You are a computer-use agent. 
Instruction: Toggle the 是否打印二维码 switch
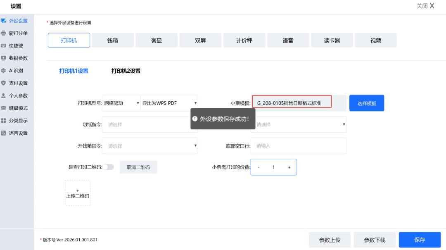(x=108, y=167)
